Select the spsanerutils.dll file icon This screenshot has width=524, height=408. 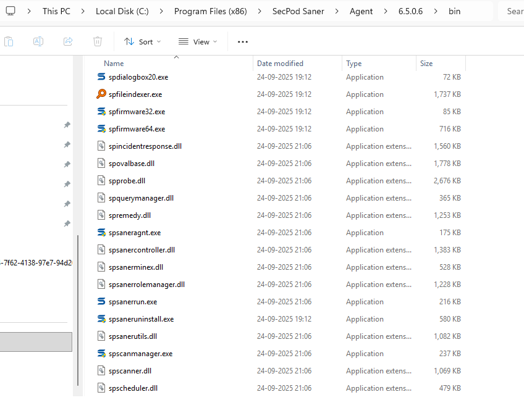[101, 336]
